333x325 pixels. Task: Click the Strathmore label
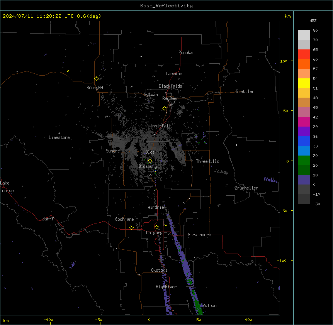pyautogui.click(x=199, y=235)
